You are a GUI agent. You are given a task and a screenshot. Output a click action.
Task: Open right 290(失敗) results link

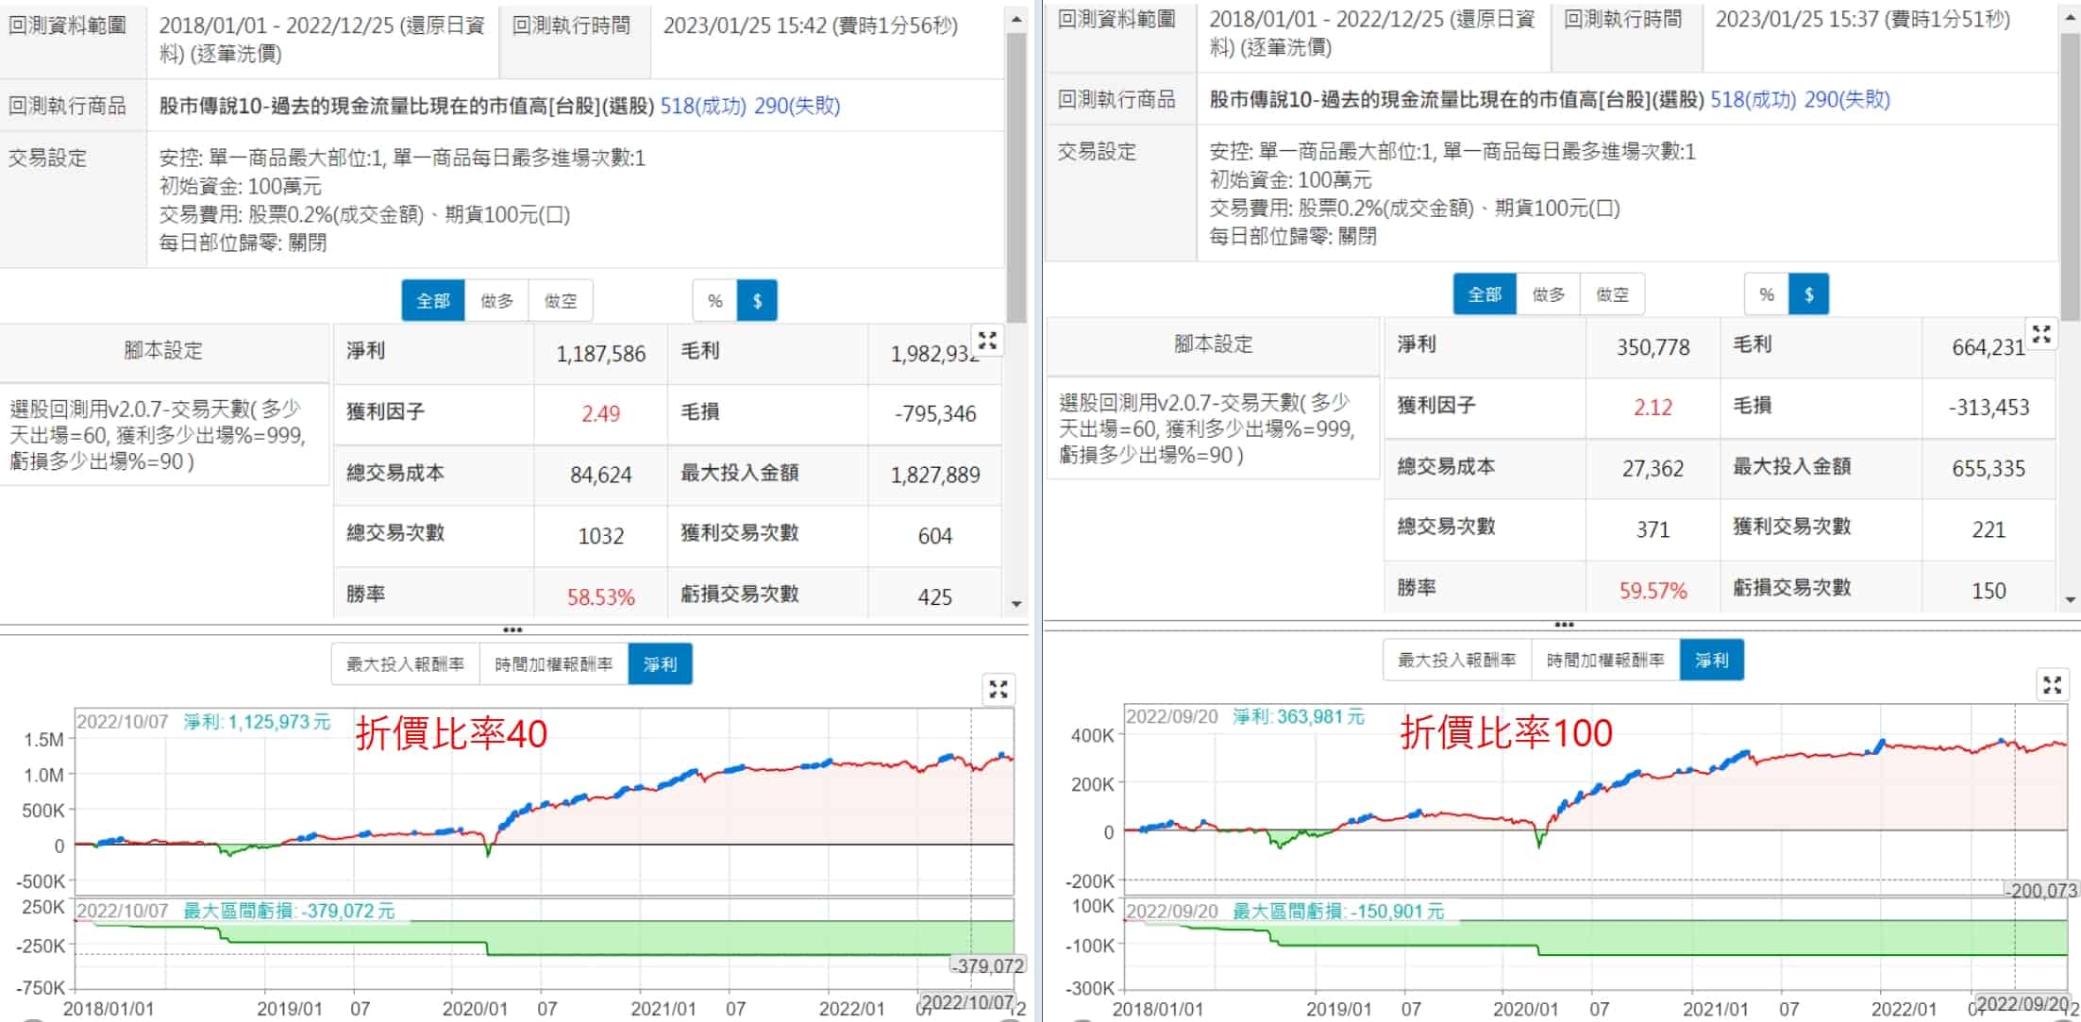click(x=1846, y=99)
